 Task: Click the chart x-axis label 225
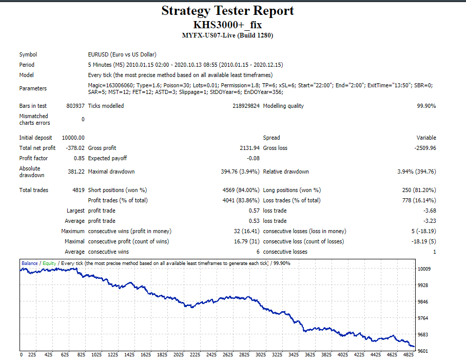pyautogui.click(x=32, y=354)
